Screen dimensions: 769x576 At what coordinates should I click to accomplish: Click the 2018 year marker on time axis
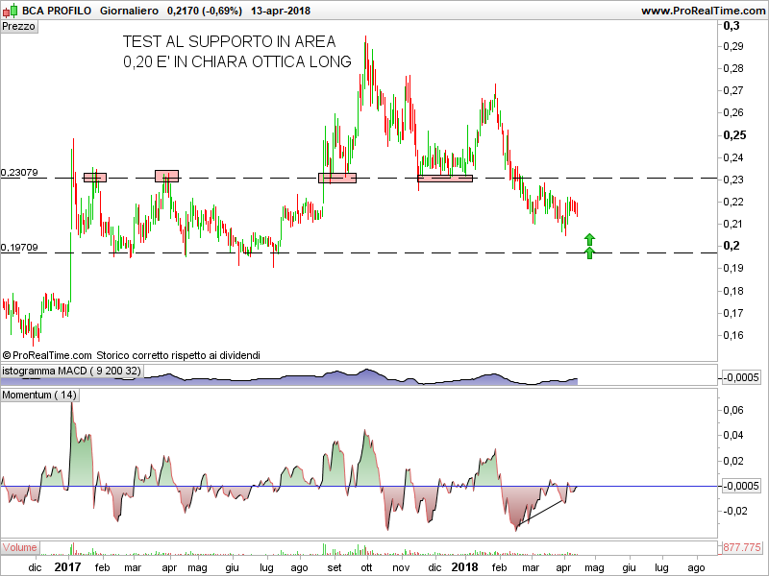465,567
